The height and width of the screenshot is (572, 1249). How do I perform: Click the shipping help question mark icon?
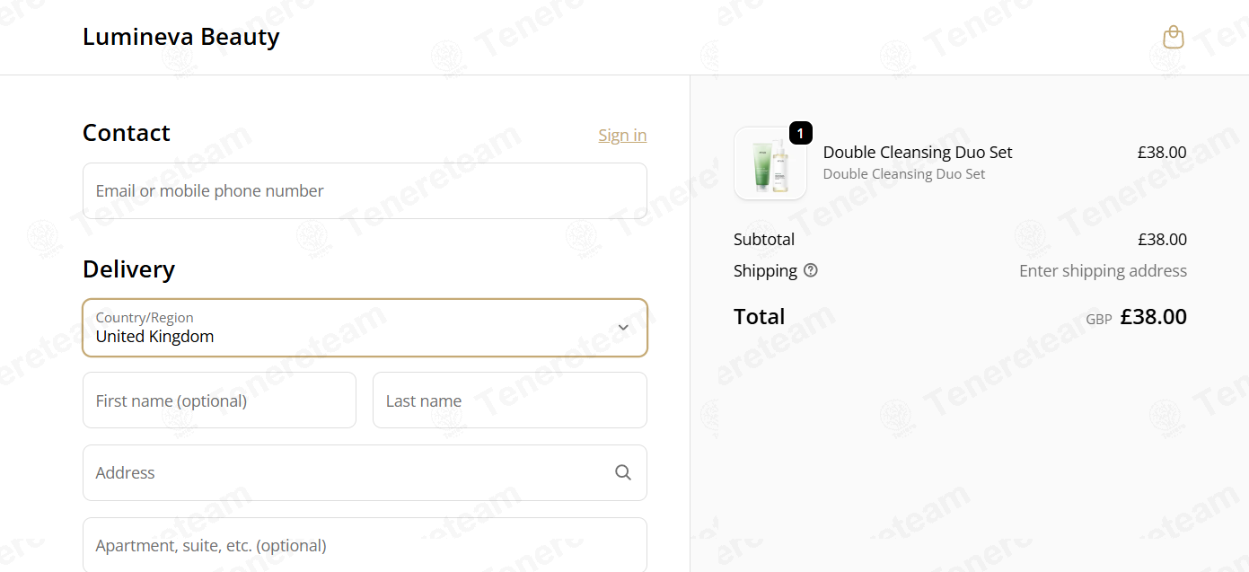tap(811, 270)
